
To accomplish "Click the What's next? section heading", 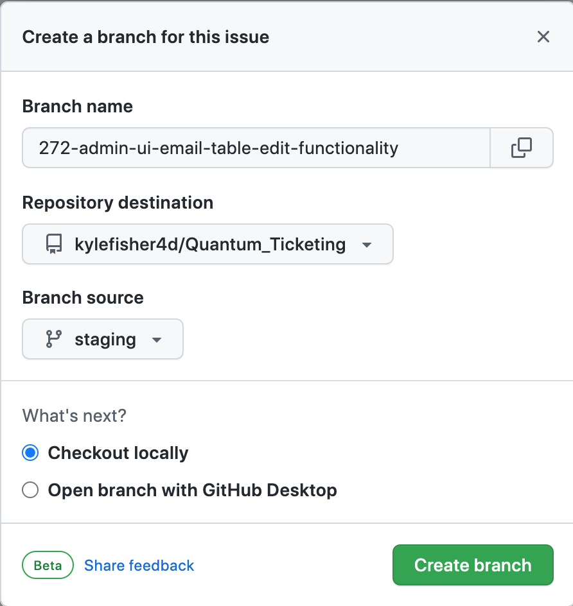I will 74,416.
